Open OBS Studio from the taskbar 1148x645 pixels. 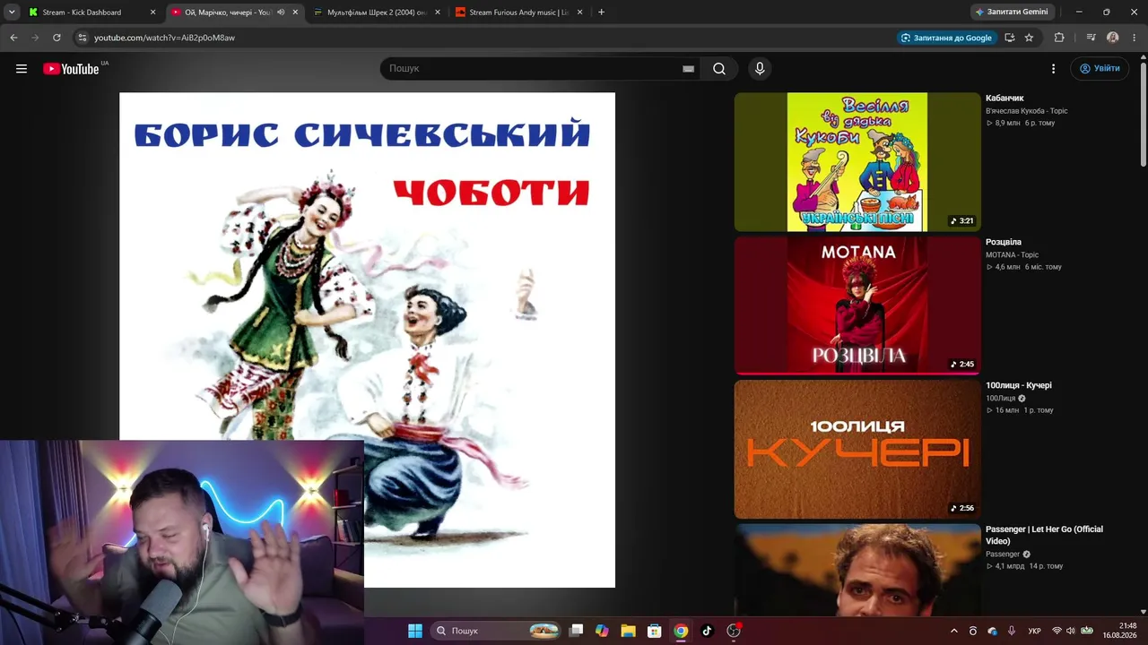coord(734,631)
